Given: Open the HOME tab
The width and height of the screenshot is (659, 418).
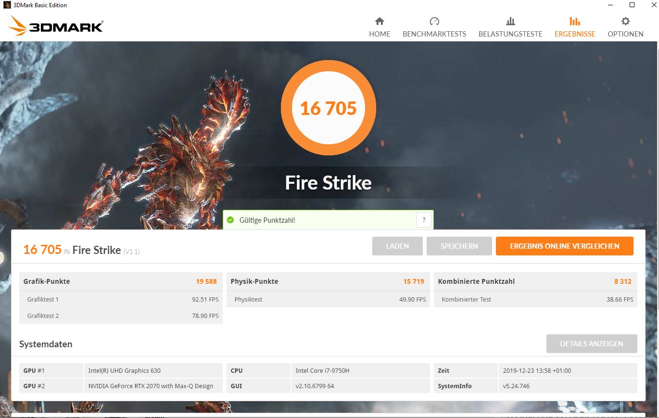Looking at the screenshot, I should click(x=380, y=34).
